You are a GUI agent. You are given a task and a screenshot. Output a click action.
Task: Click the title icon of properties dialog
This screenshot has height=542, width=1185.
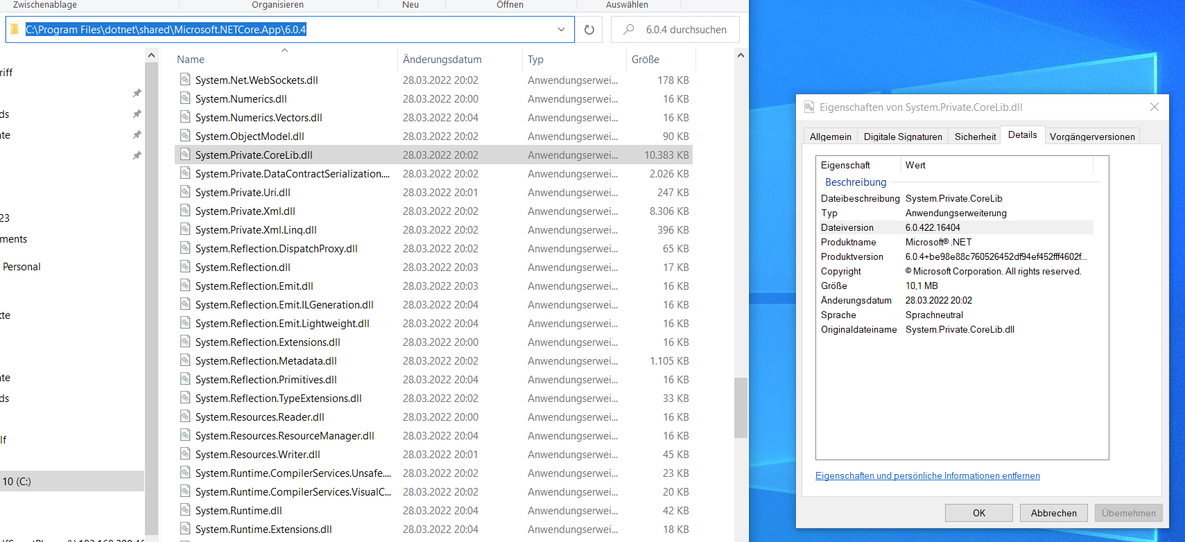(x=809, y=107)
